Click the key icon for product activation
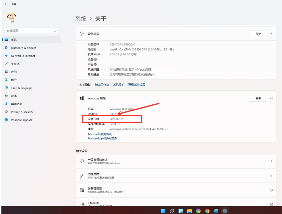The image size is (282, 214). pyautogui.click(x=82, y=161)
